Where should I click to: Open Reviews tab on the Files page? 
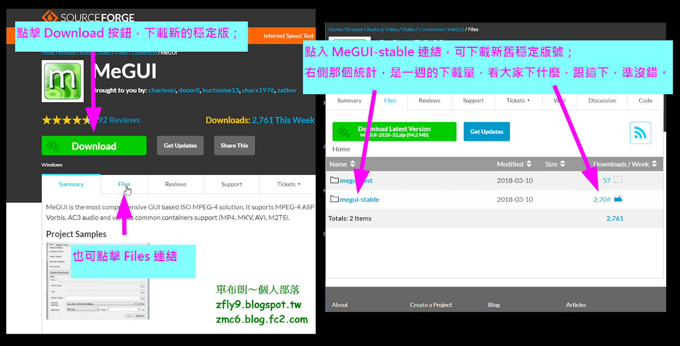click(429, 101)
